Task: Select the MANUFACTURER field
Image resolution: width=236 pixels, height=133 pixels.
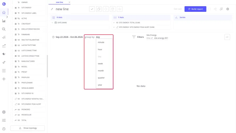Action: [28, 61]
